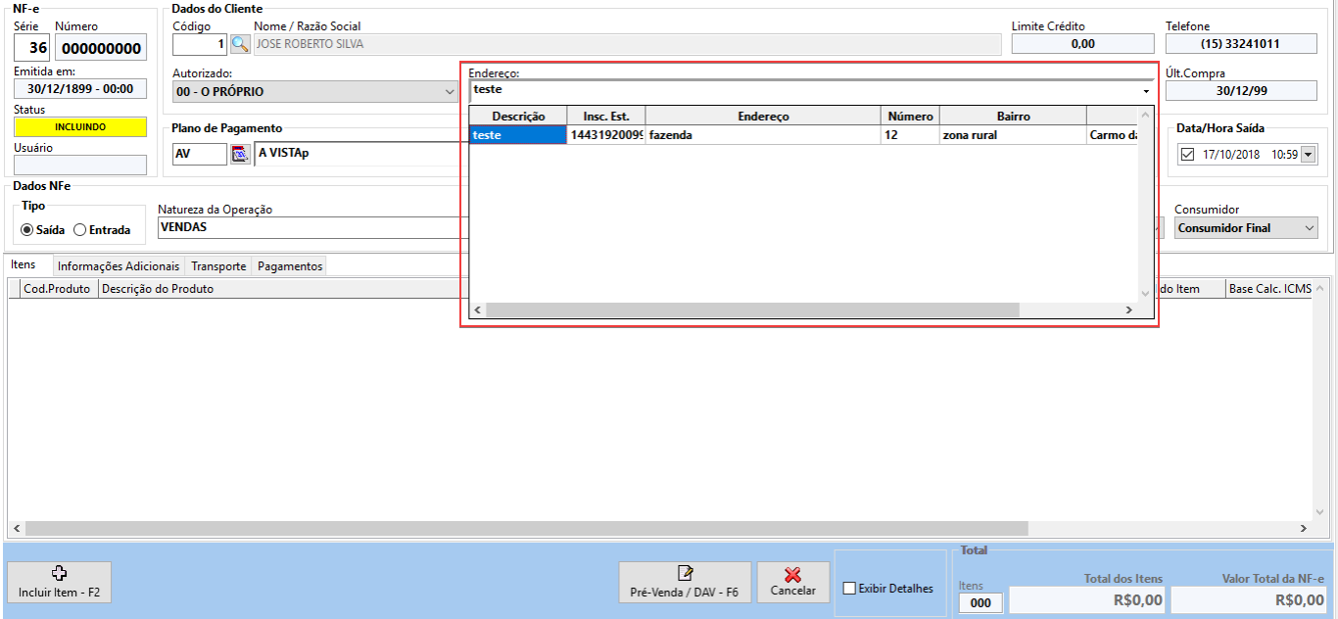Expand the Autorizado dropdown
This screenshot has width=1338, height=619.
(x=450, y=92)
